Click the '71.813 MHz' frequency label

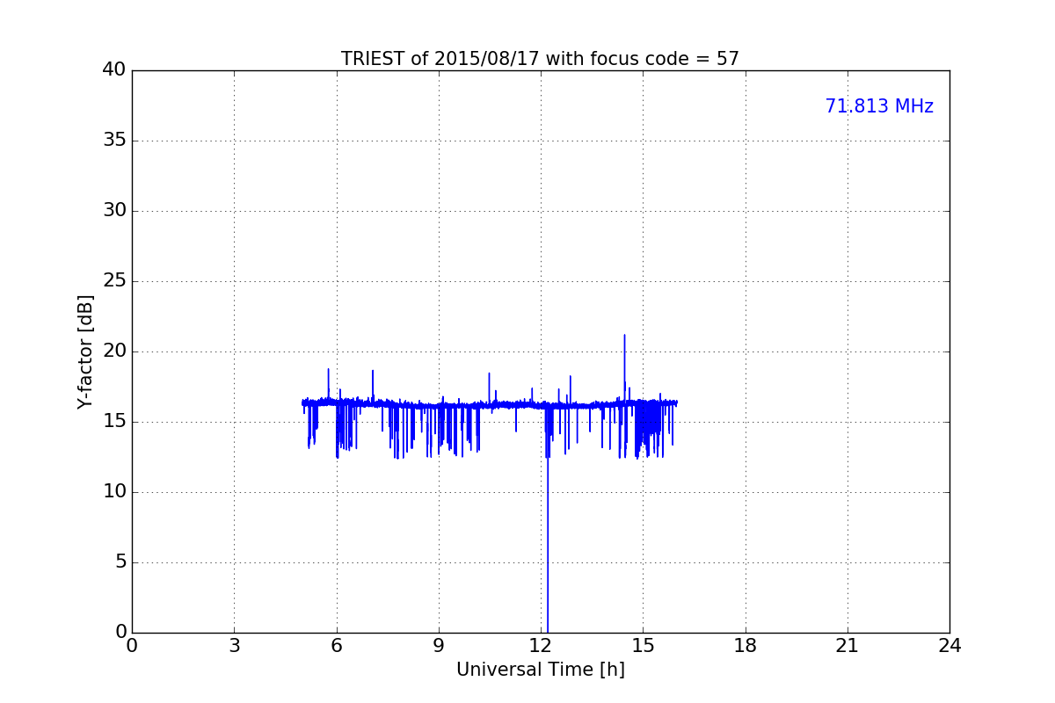tap(879, 106)
